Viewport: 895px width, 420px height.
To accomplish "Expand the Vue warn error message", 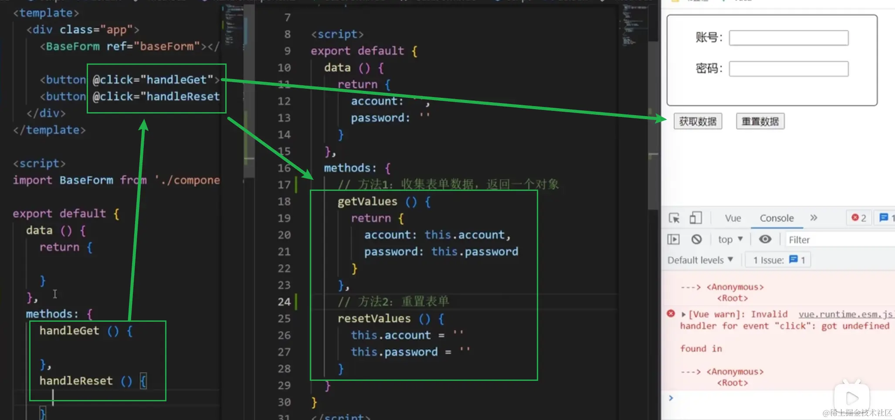I will point(683,314).
